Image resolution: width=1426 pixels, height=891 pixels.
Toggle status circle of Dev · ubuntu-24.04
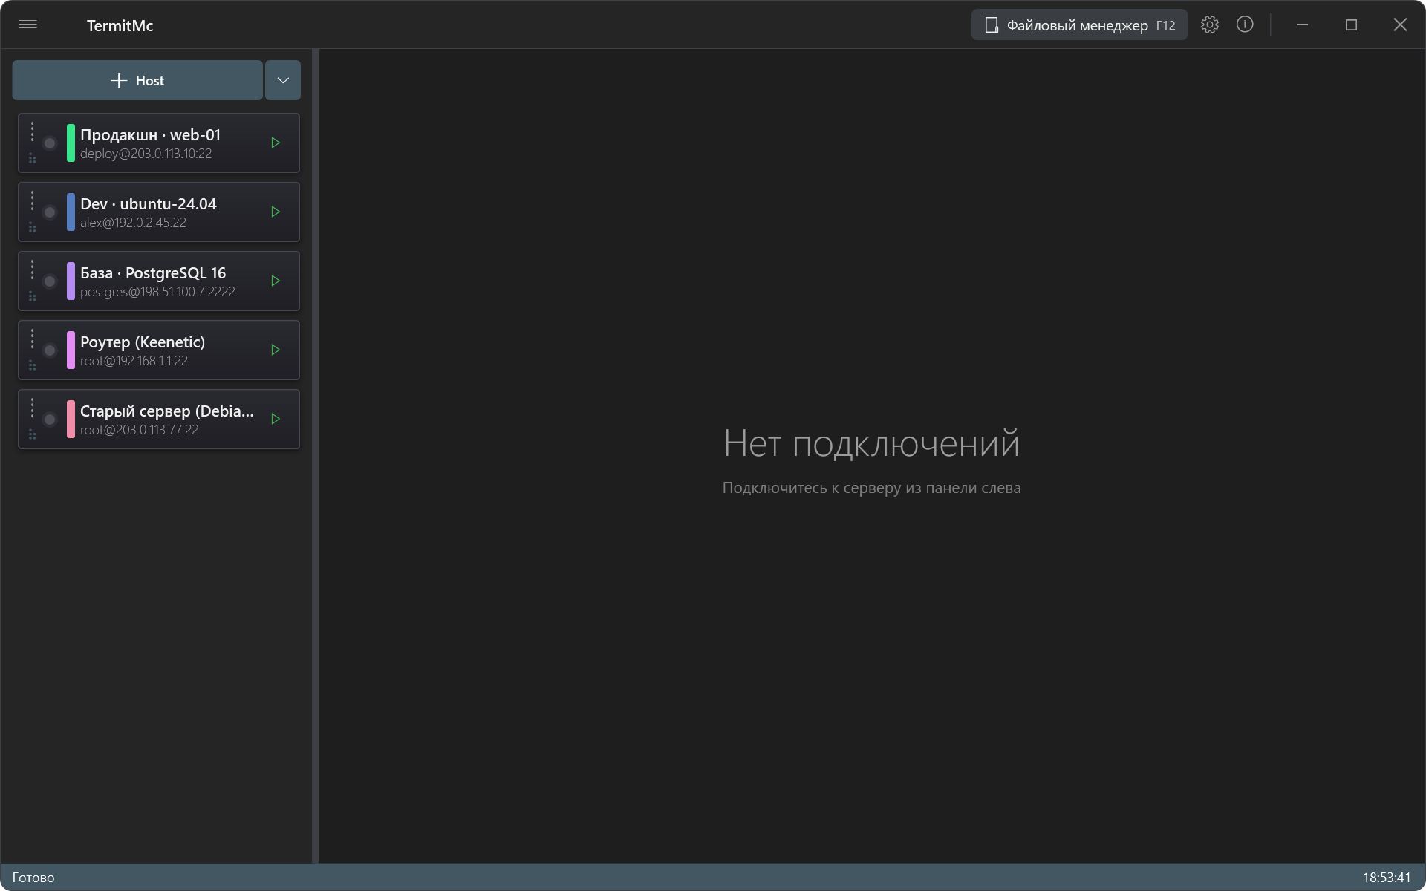pos(50,212)
